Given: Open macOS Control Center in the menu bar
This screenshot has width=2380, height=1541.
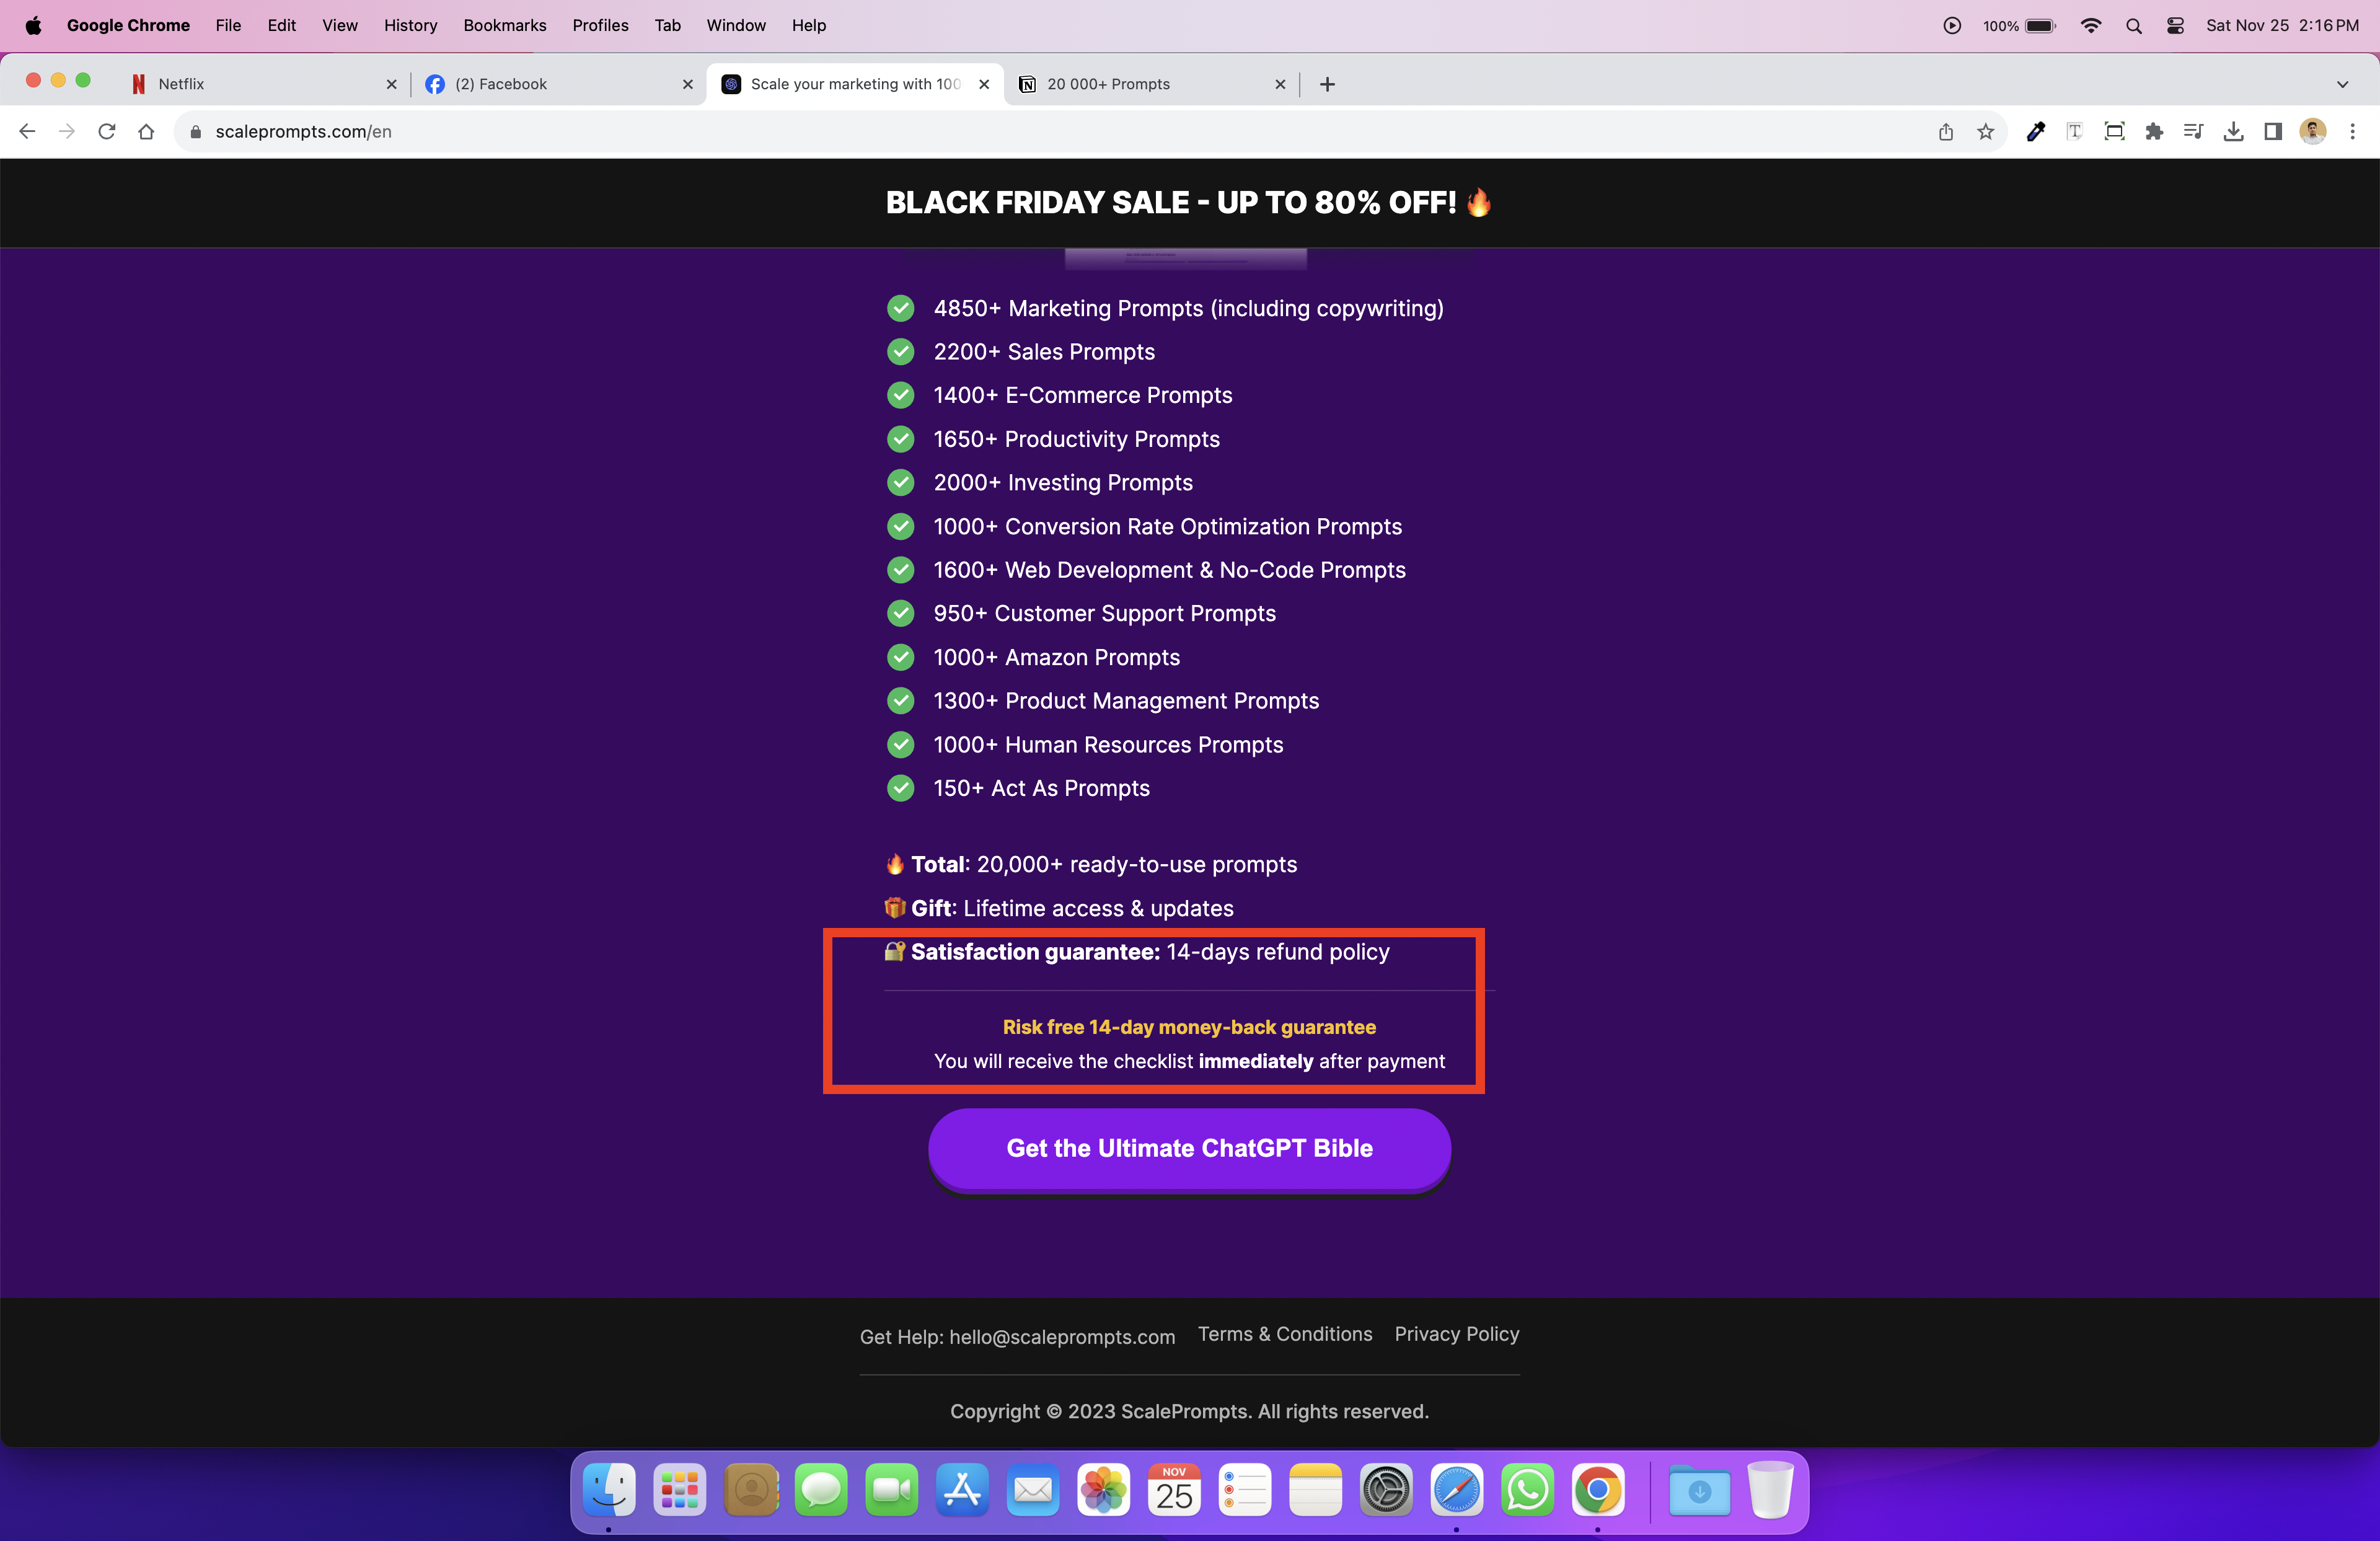Looking at the screenshot, I should (2175, 26).
